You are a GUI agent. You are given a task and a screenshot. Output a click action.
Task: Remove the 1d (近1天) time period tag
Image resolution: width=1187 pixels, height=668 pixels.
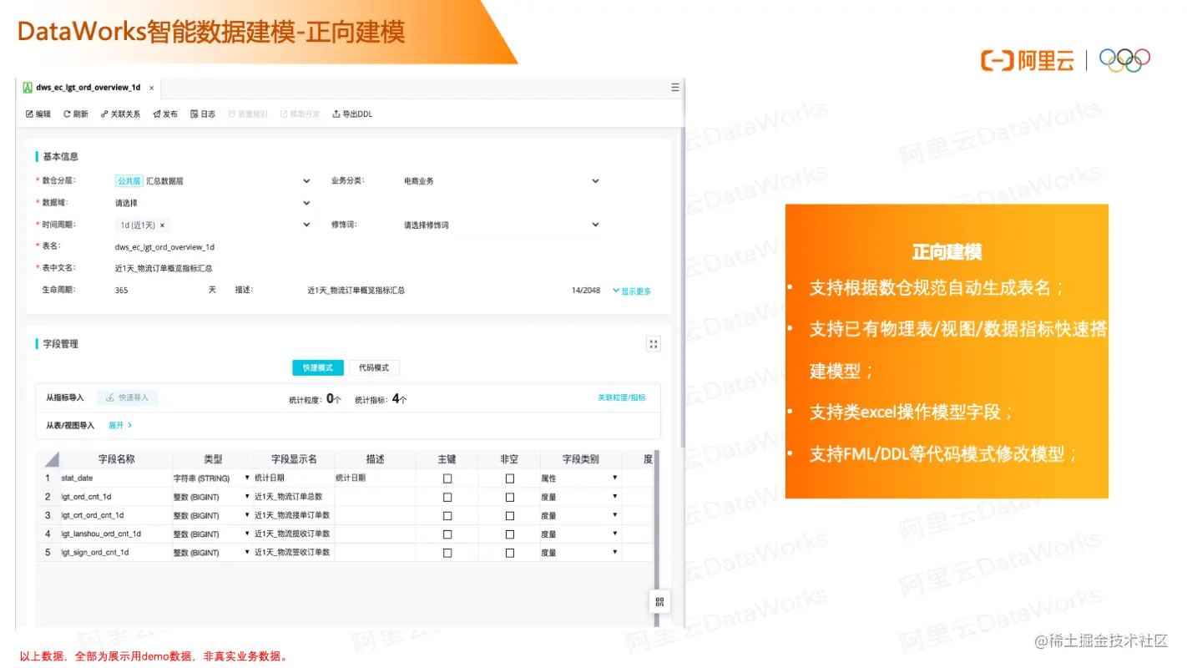click(162, 225)
